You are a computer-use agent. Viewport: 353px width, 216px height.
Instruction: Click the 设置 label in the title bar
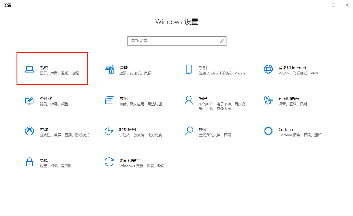(x=8, y=5)
